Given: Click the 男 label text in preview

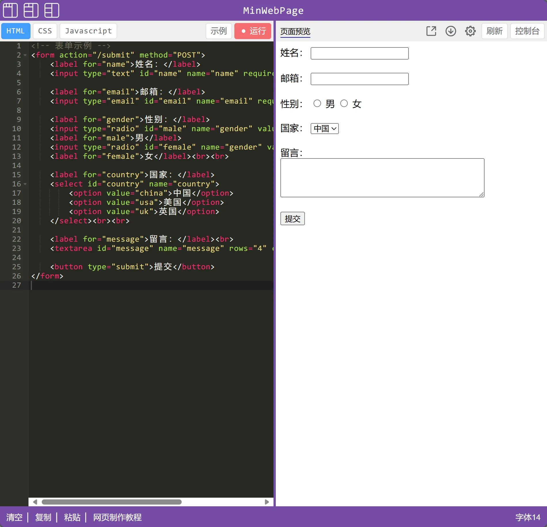Looking at the screenshot, I should tap(330, 104).
